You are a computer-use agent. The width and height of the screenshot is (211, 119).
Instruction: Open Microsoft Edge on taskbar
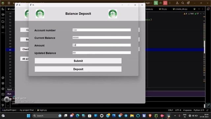coord(77,116)
